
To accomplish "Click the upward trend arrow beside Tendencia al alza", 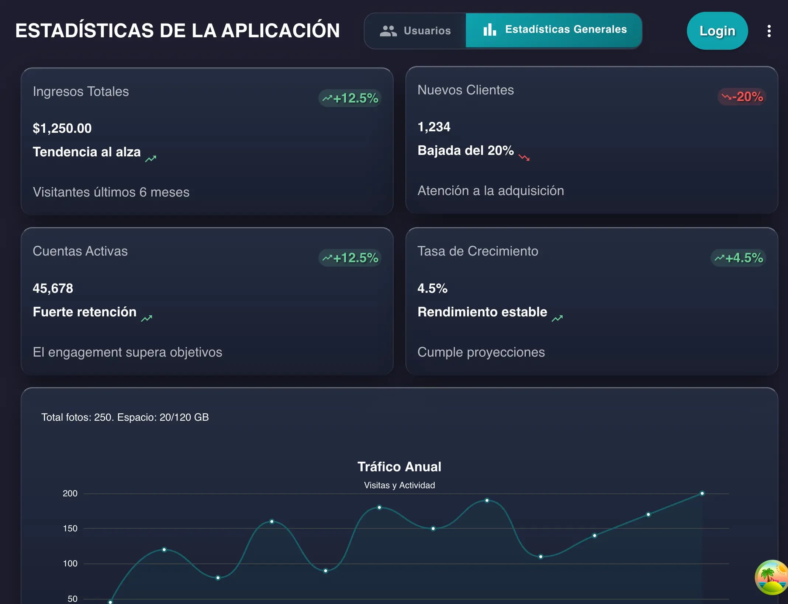I will point(150,158).
